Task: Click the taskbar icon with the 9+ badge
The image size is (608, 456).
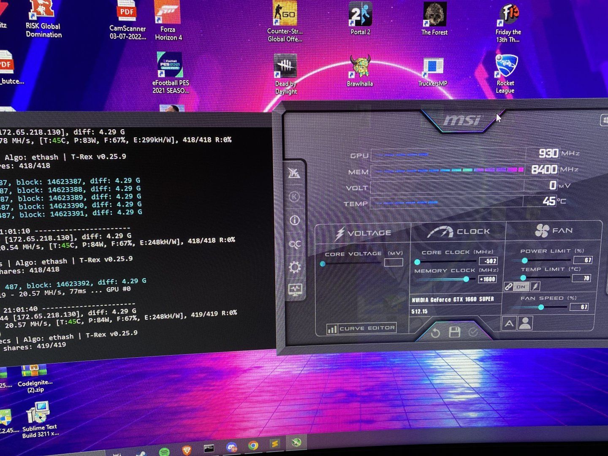Action: click(231, 447)
